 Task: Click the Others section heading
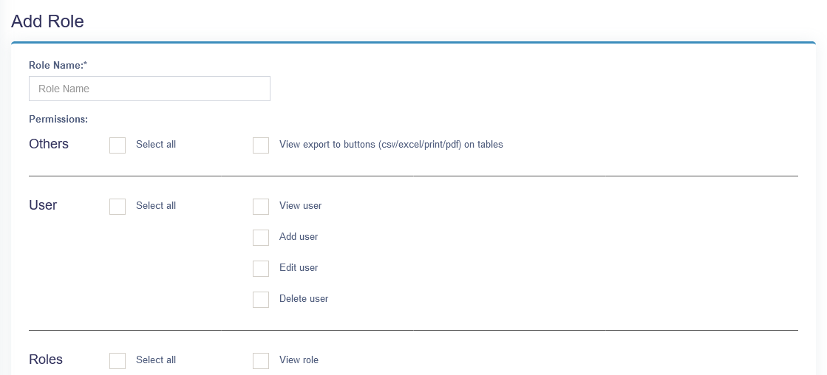click(x=49, y=144)
